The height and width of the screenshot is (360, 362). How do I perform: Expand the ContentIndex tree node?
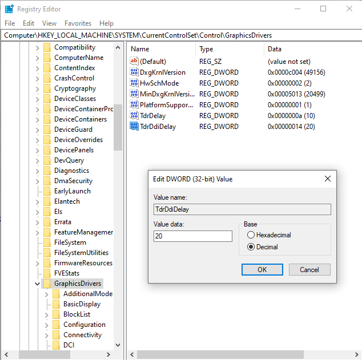click(38, 68)
